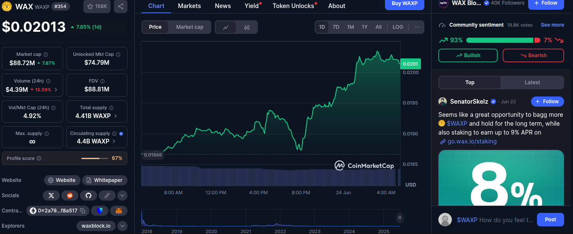Expand more Socials with chevron

pyautogui.click(x=122, y=195)
